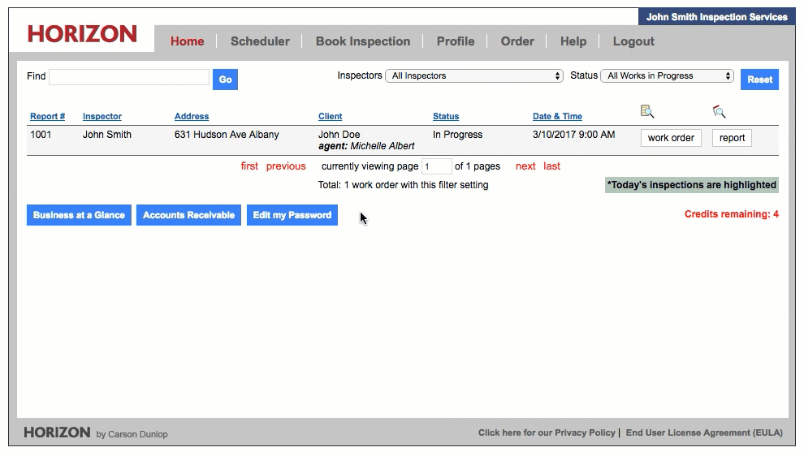Open the Inspectors dropdown
The image size is (804, 456).
(474, 76)
